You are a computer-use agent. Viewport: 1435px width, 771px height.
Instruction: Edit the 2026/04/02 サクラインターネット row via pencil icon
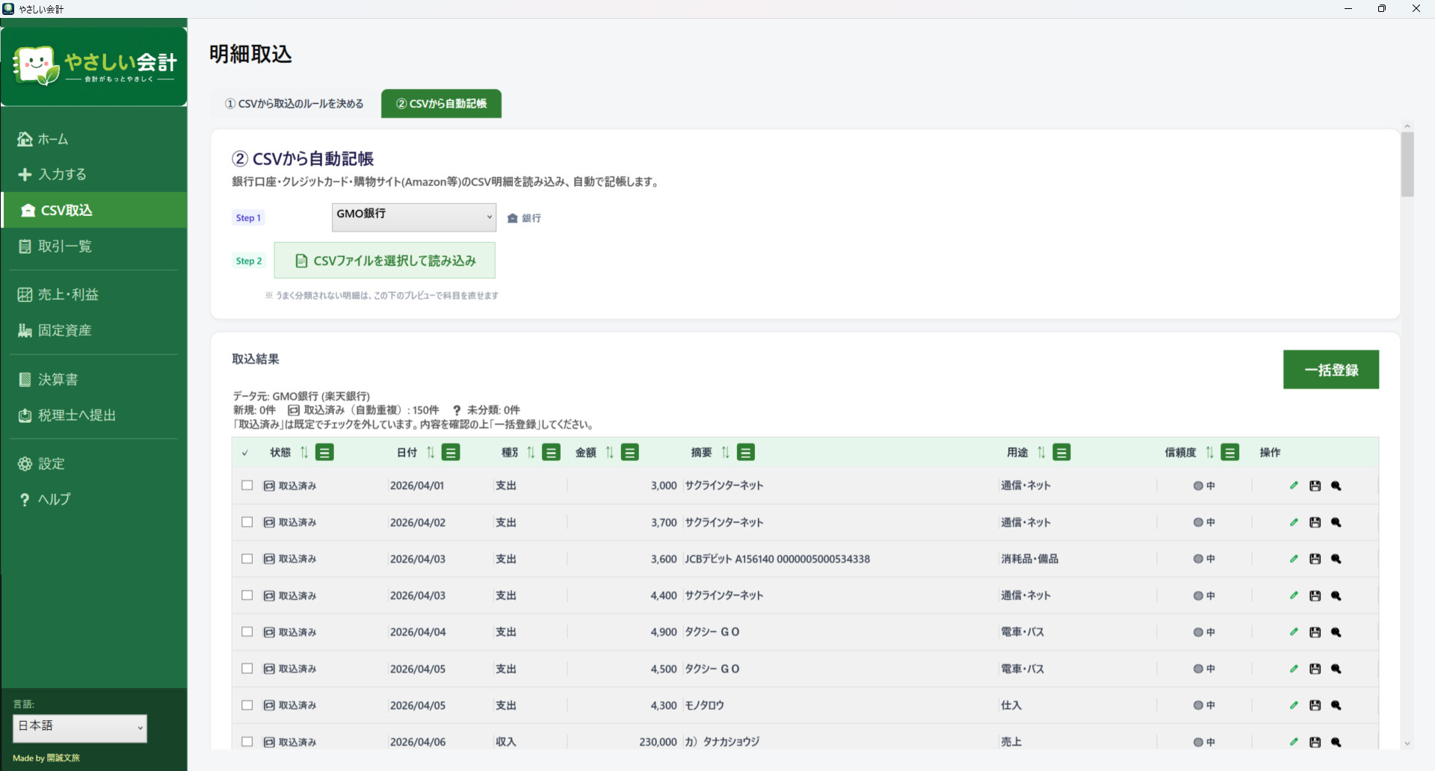tap(1294, 522)
